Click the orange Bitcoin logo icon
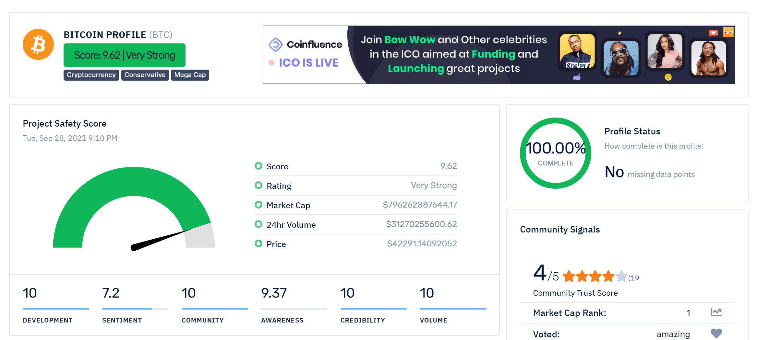Viewport: 757px width, 340px height. pyautogui.click(x=38, y=44)
